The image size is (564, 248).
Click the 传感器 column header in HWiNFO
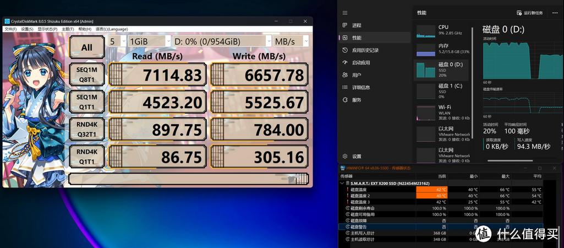[x=377, y=176]
